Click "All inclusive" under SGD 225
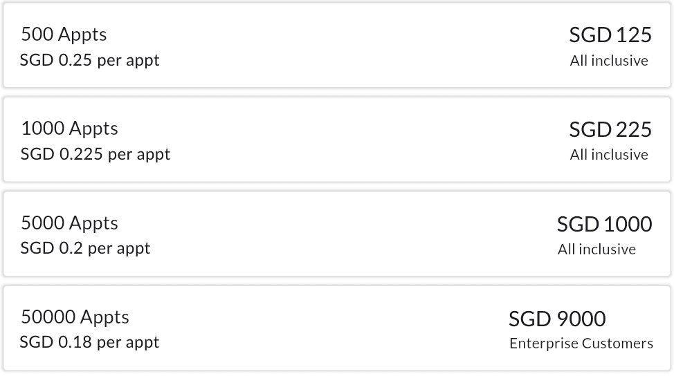This screenshot has height=376, width=674. click(x=609, y=155)
